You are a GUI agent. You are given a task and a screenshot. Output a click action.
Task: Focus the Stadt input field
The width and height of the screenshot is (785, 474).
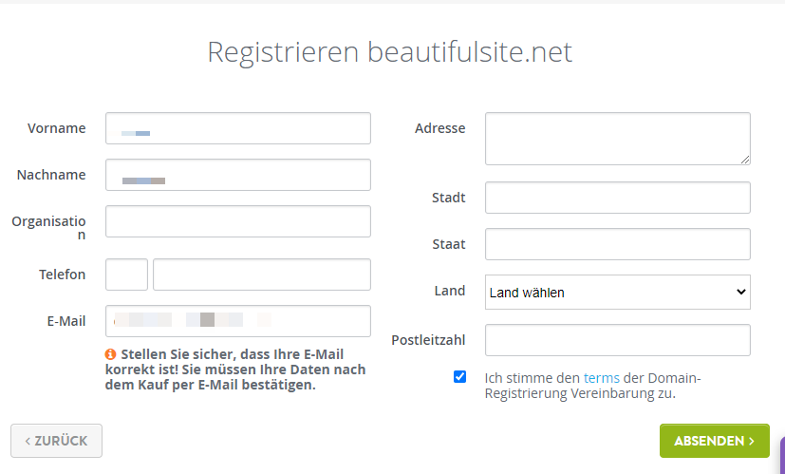point(617,198)
